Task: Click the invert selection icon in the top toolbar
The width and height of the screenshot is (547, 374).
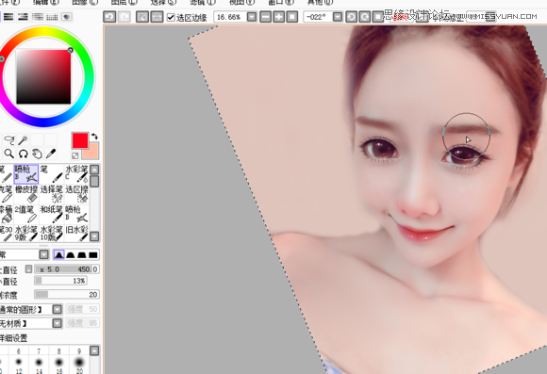Action: [157, 17]
